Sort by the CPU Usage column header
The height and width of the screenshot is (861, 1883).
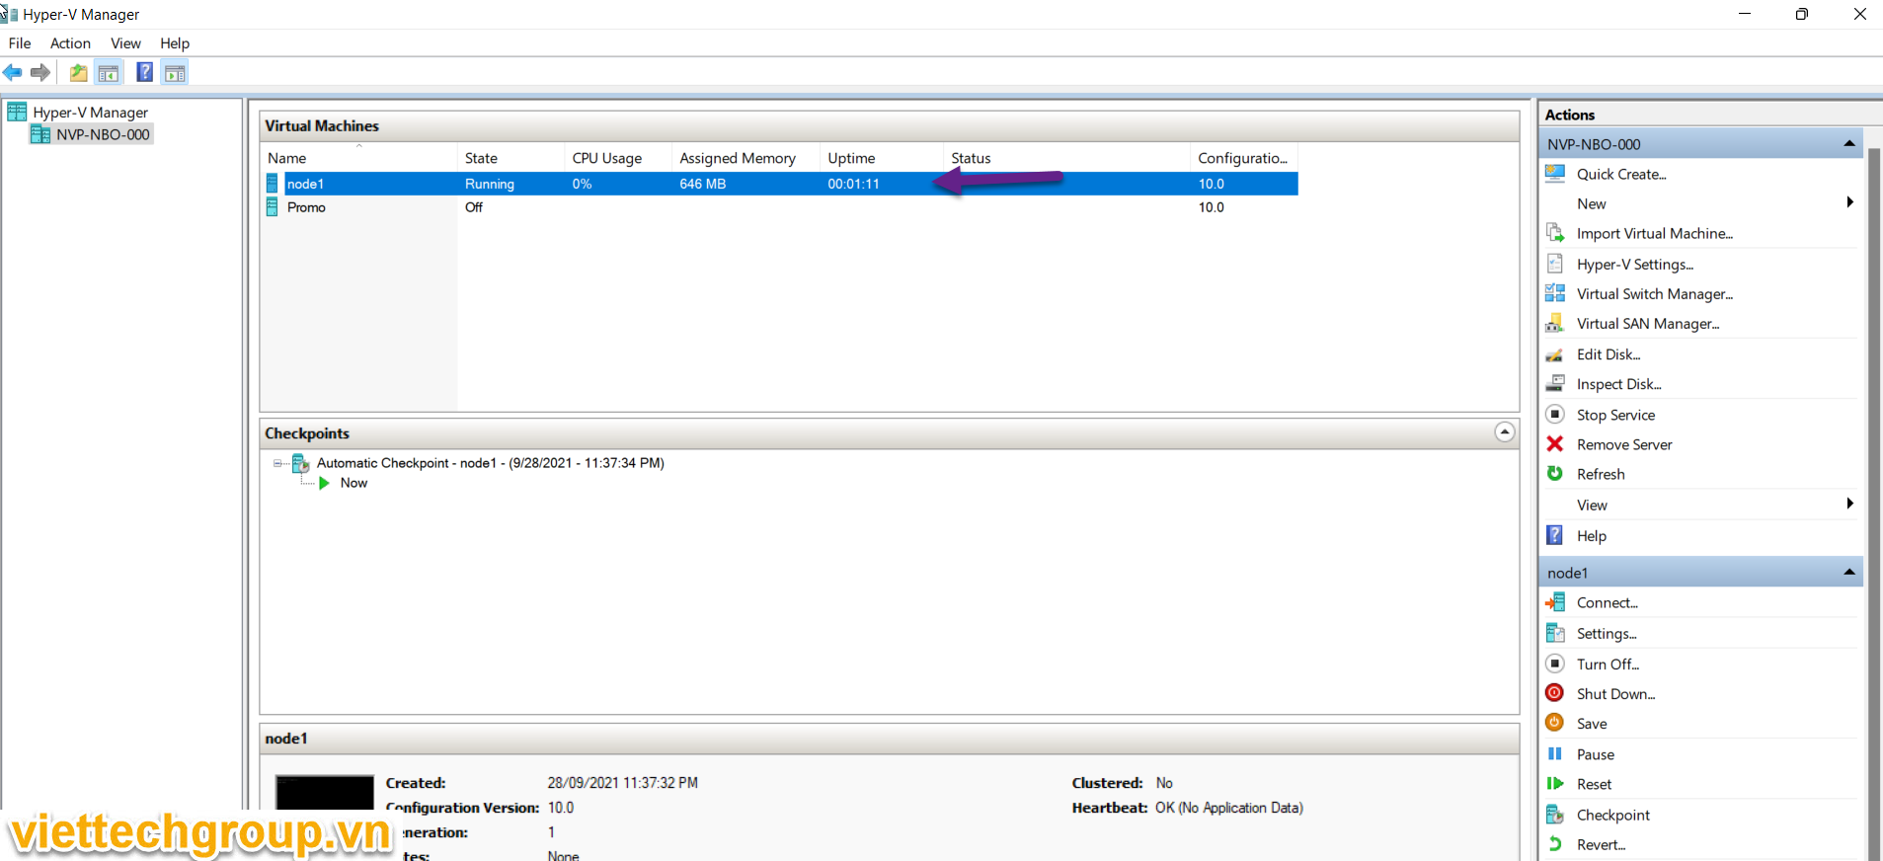(x=618, y=158)
